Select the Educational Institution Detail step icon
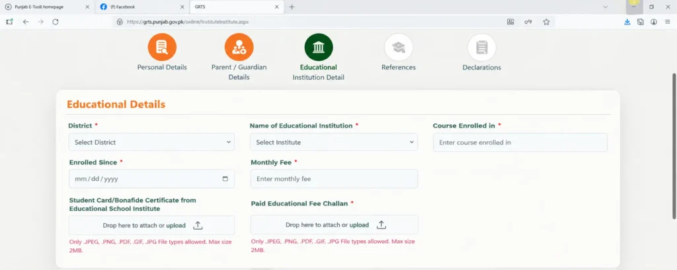Viewport: 677px width, 270px height. (319, 48)
